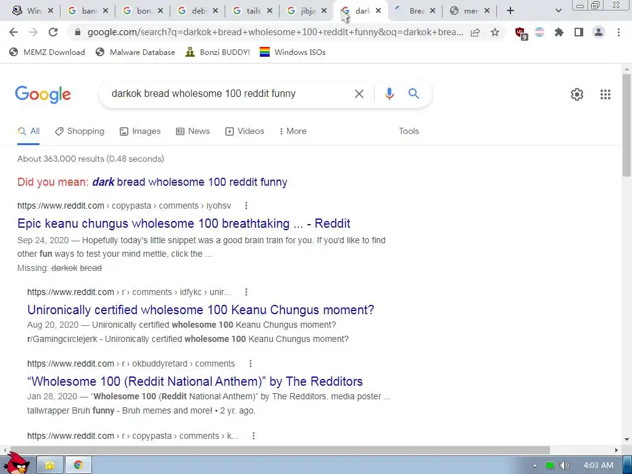632x474 pixels.
Task: Filter results by Images
Action: 140,131
